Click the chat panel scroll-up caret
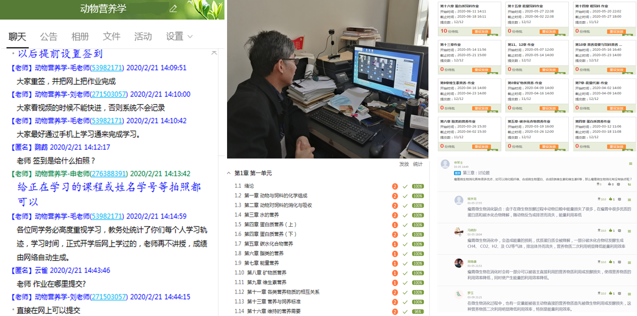Image resolution: width=637 pixels, height=316 pixels. click(214, 53)
